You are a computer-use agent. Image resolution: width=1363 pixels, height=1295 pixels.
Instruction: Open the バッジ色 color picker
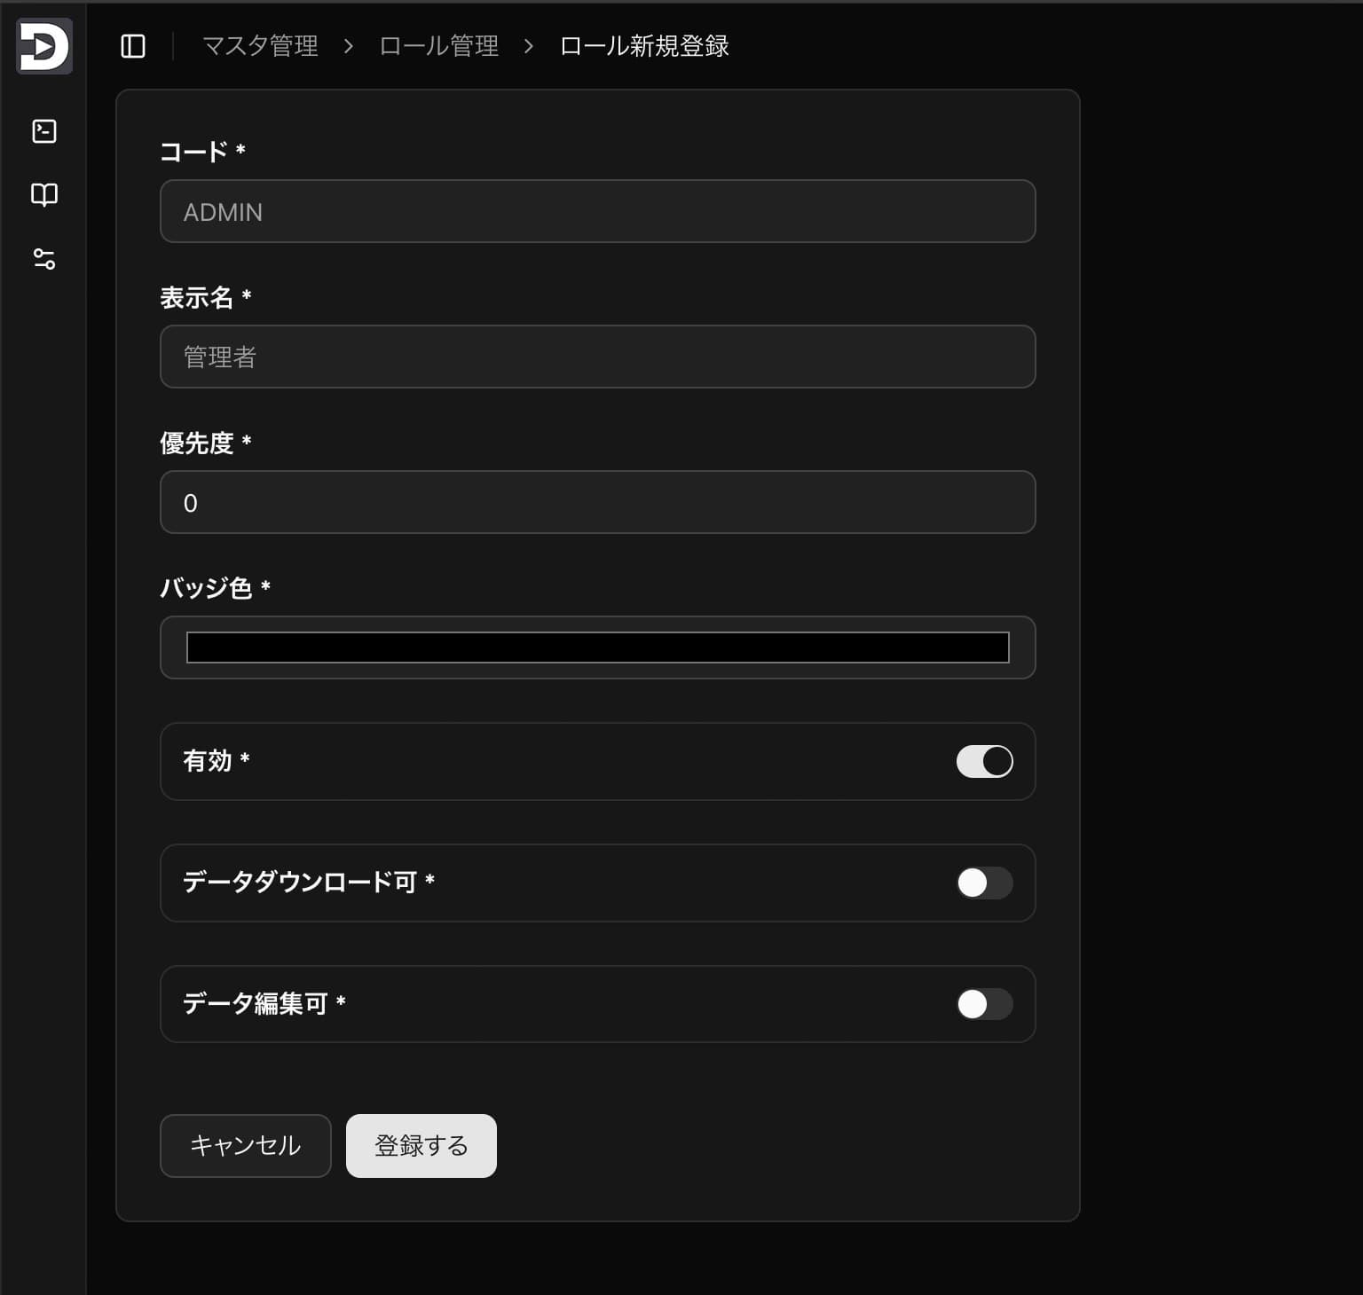[x=598, y=647]
